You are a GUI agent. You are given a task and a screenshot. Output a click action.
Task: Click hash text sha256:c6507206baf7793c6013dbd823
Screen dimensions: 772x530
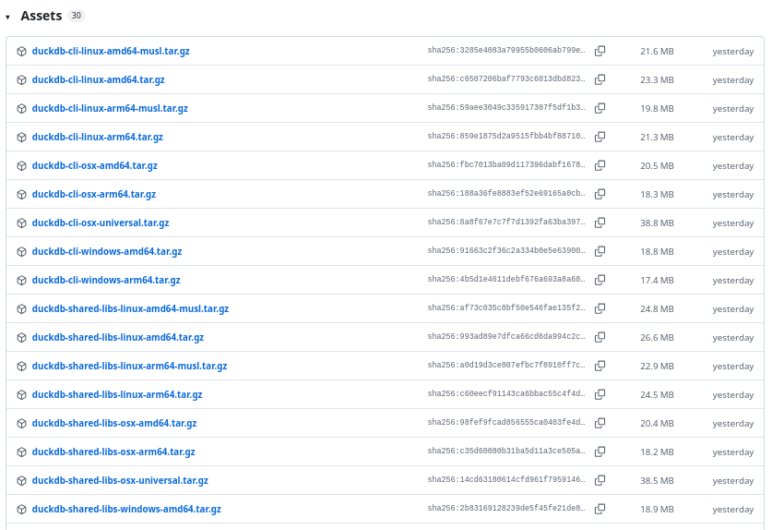coord(506,78)
